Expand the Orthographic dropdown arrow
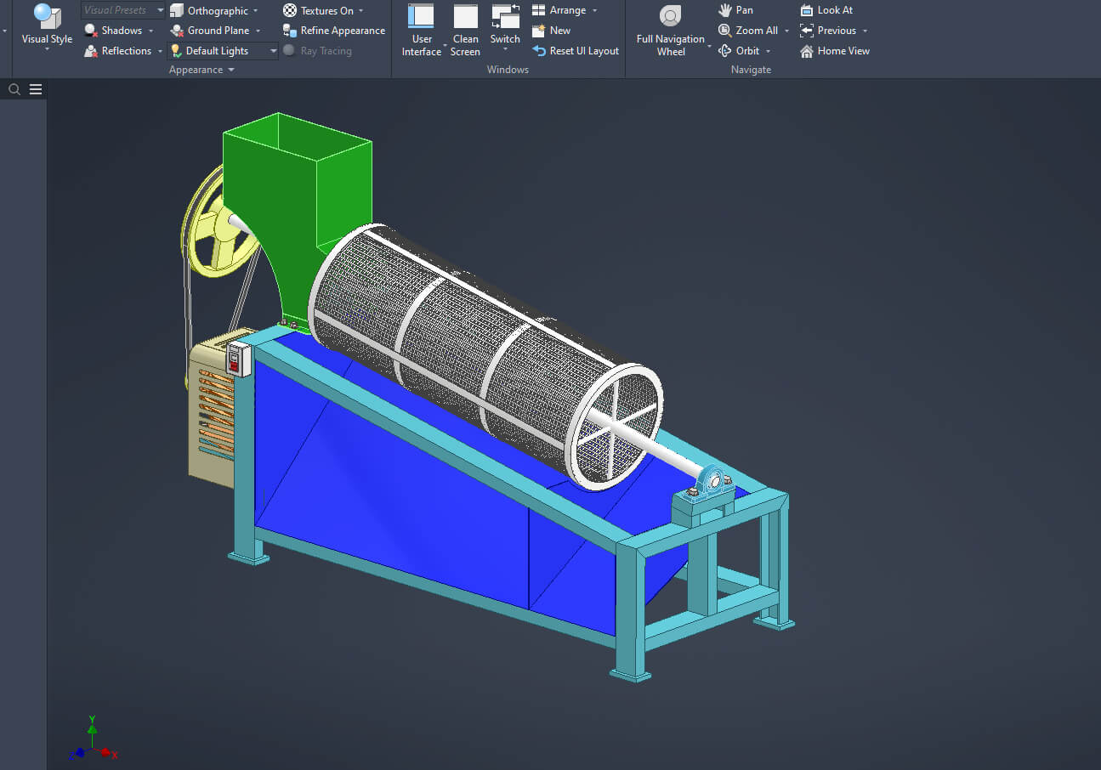Image resolution: width=1101 pixels, height=770 pixels. click(x=256, y=10)
